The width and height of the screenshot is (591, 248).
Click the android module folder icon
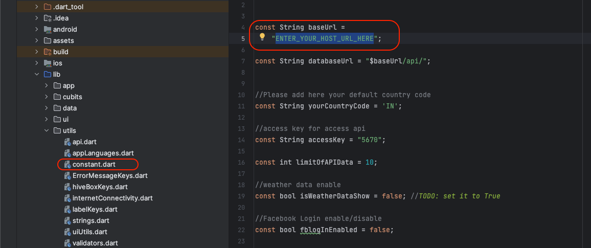point(48,29)
